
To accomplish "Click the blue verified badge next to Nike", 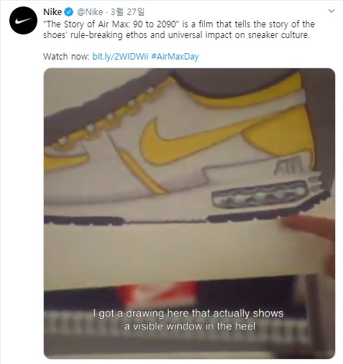I will click(69, 12).
